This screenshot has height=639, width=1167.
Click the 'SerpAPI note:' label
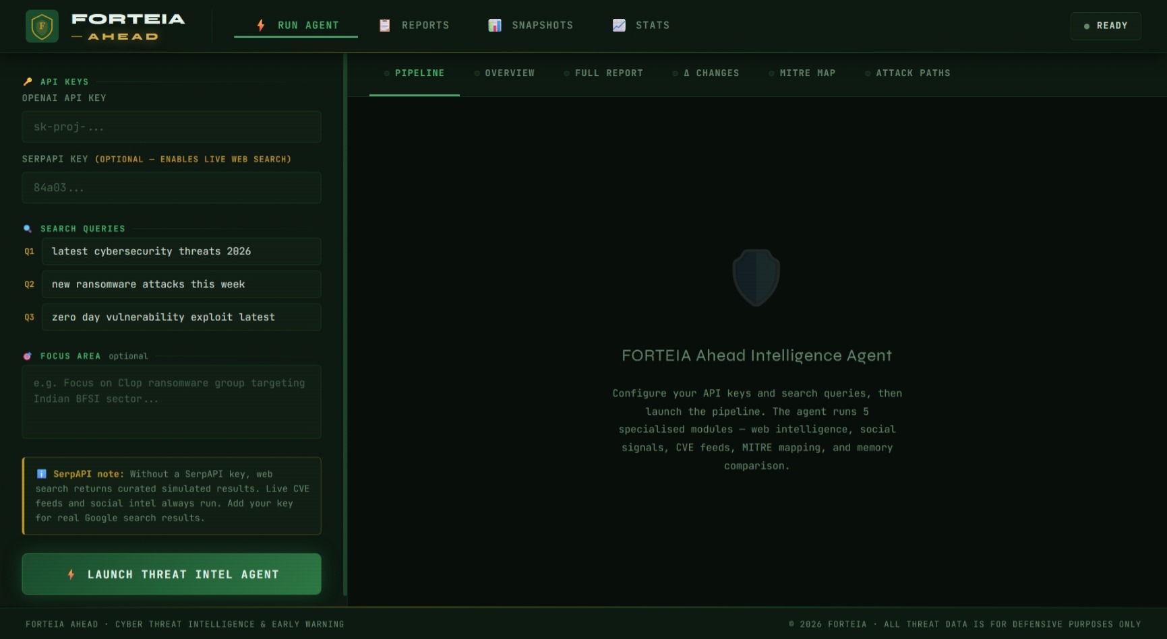[x=89, y=474]
